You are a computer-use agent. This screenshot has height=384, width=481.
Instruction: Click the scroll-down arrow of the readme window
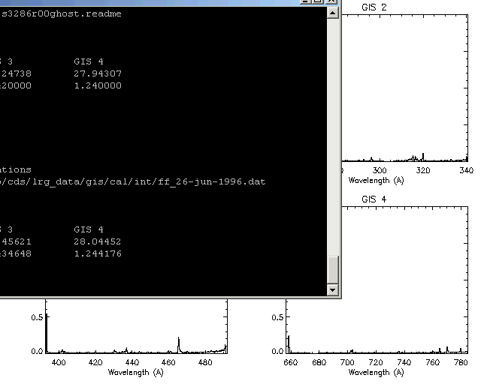pos(333,289)
